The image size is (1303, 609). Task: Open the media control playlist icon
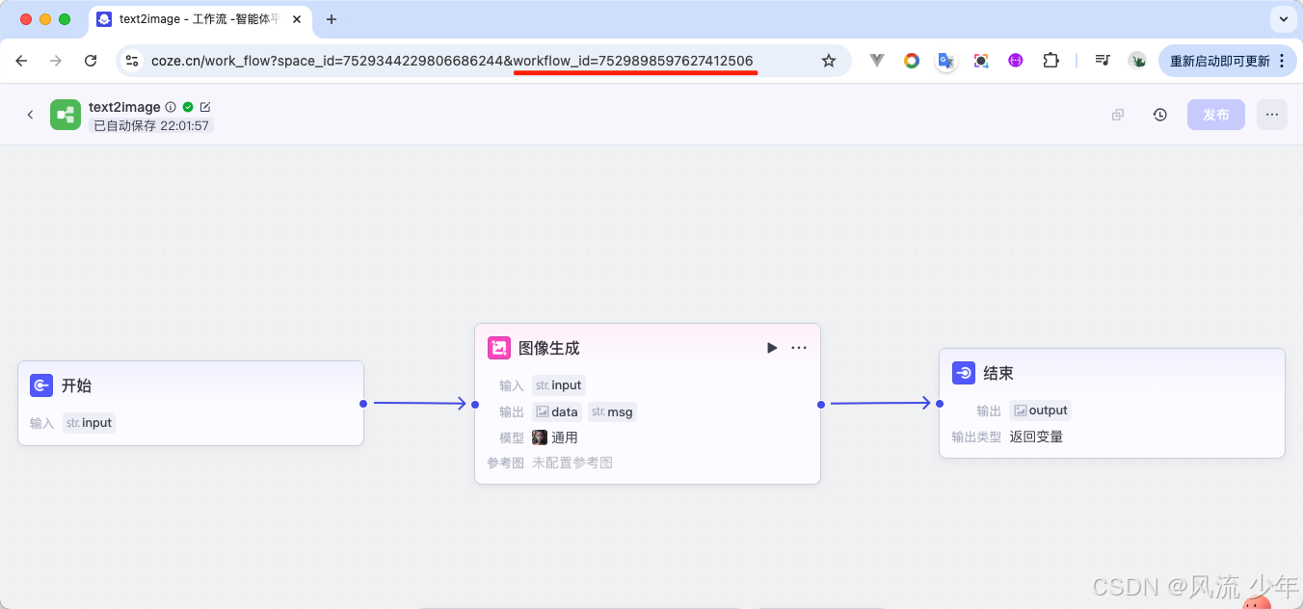pos(1103,61)
